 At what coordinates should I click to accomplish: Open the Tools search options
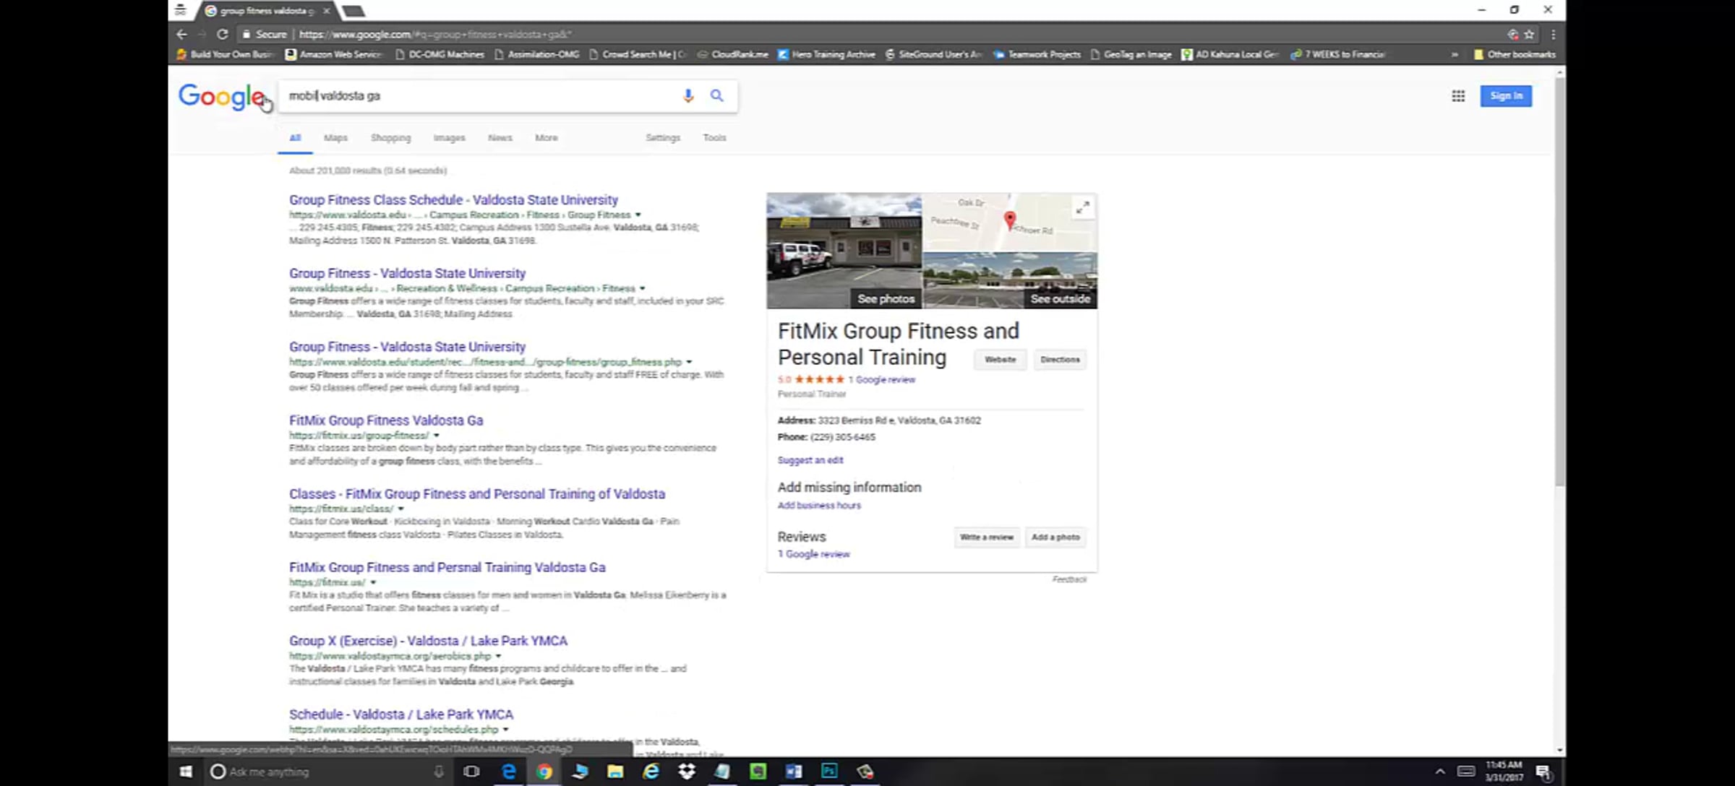point(714,137)
